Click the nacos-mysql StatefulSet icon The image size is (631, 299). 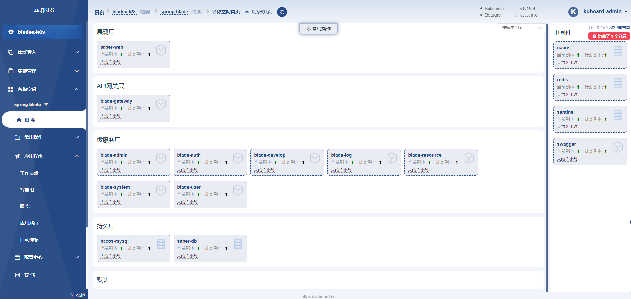[x=161, y=244]
